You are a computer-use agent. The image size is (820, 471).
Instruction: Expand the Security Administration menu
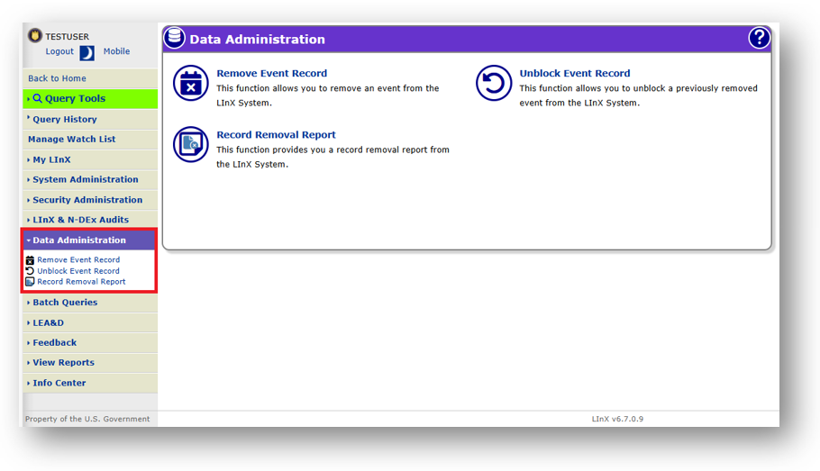click(x=87, y=200)
